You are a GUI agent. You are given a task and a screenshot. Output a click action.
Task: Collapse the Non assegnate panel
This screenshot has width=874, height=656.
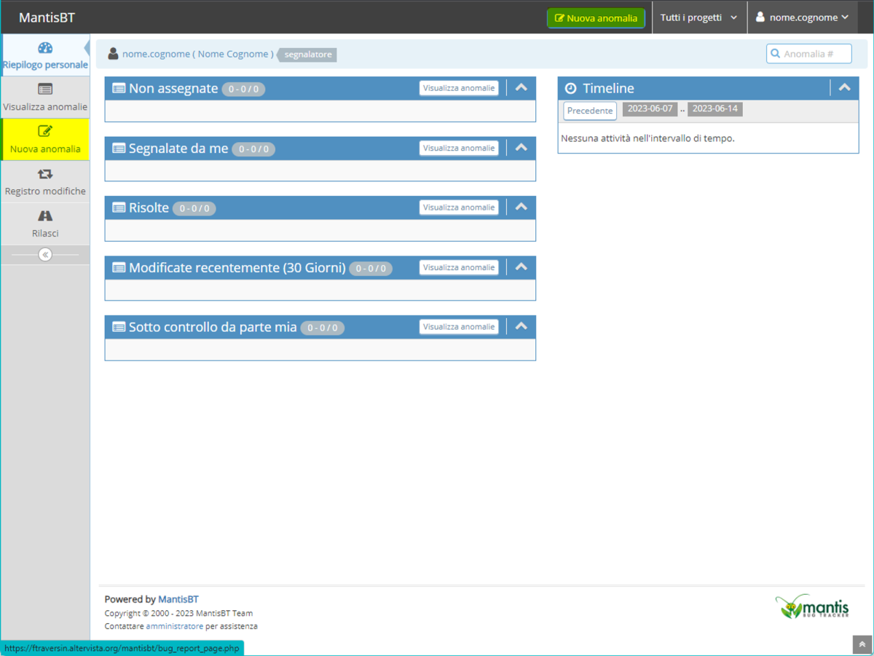pos(521,87)
